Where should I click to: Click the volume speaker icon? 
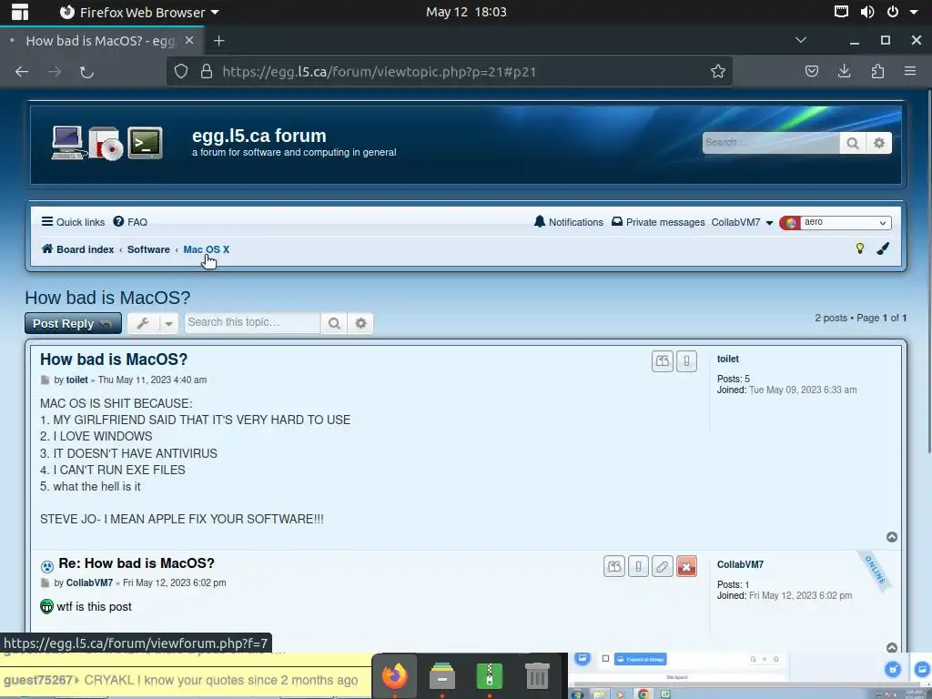(x=867, y=11)
